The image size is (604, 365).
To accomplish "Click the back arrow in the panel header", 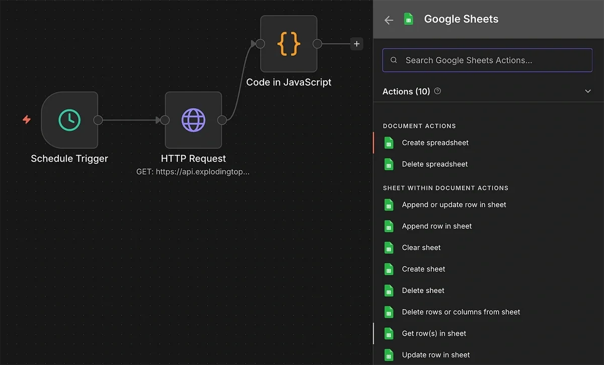I will [x=389, y=19].
